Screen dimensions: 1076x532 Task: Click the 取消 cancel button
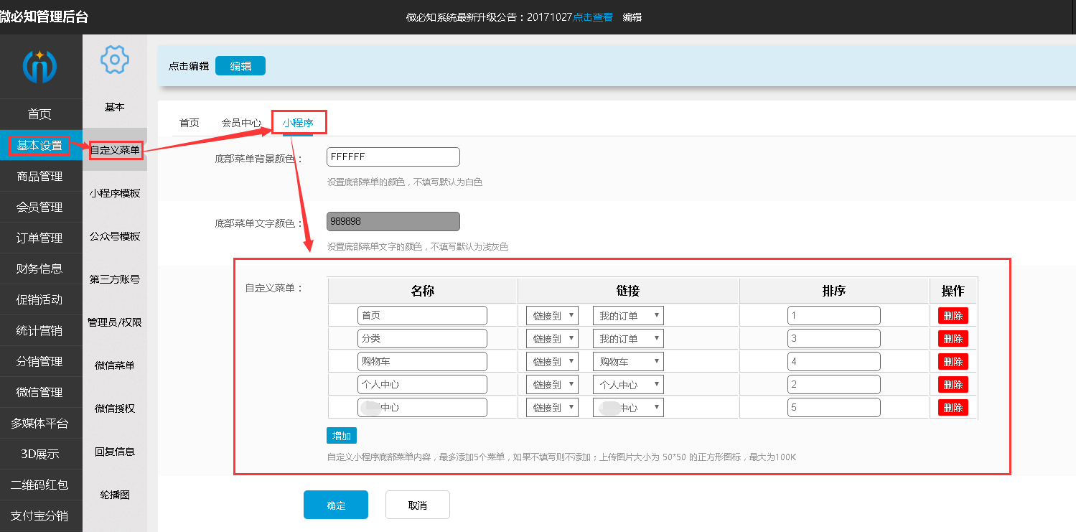(417, 505)
